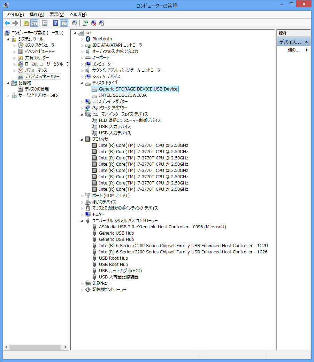Select USB 大容量記憶装置
The height and width of the screenshot is (362, 314).
[x=118, y=277]
